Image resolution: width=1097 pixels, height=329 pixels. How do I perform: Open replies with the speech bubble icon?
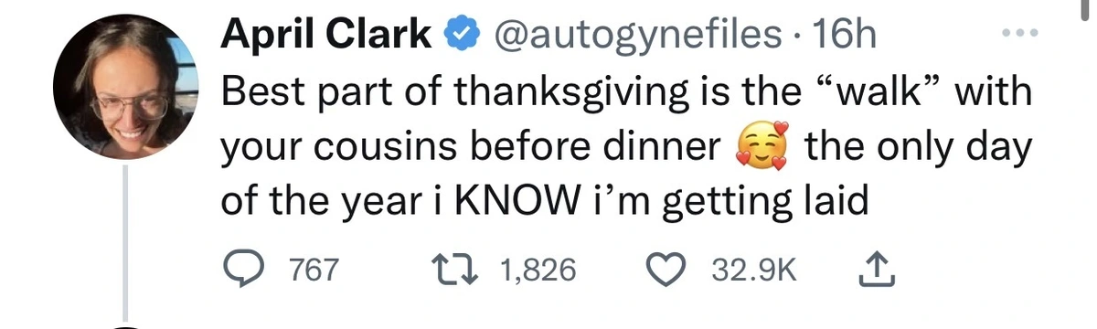tap(246, 271)
